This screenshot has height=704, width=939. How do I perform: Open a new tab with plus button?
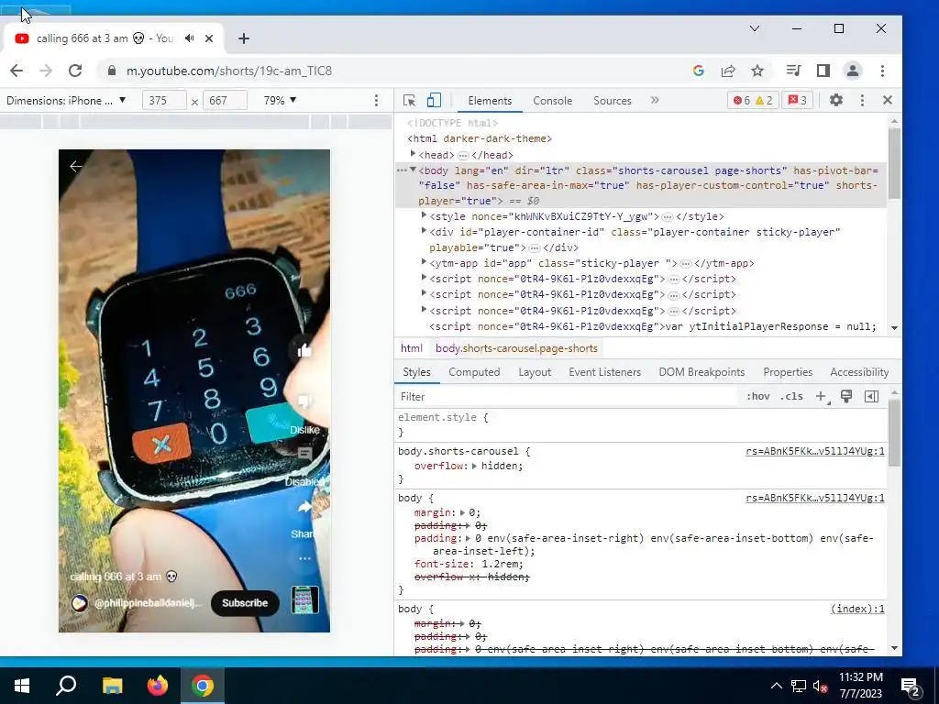[x=243, y=38]
